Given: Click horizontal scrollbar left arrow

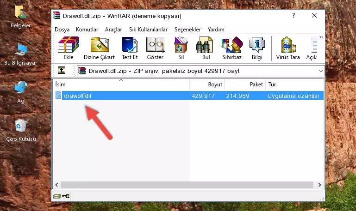Looking at the screenshot, I should (x=57, y=185).
